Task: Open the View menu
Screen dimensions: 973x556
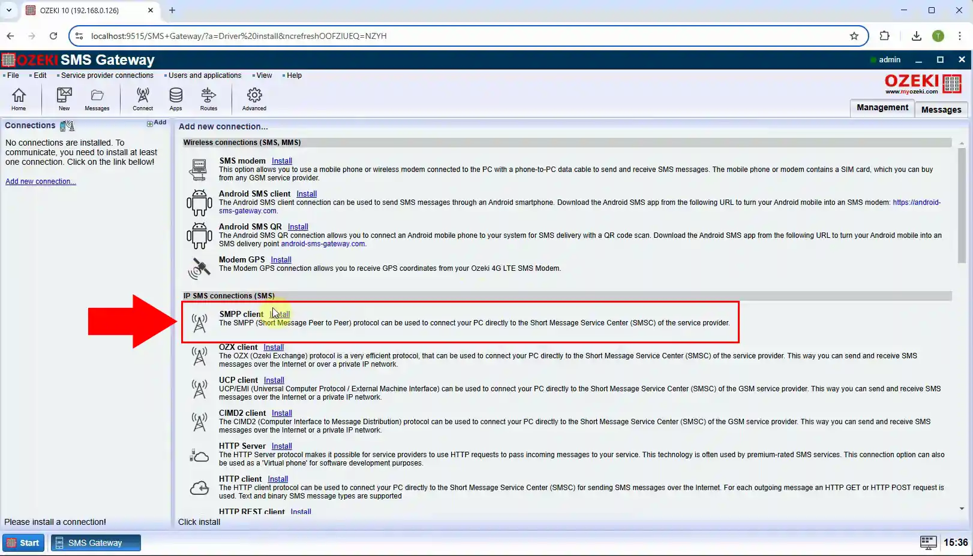Action: click(264, 75)
